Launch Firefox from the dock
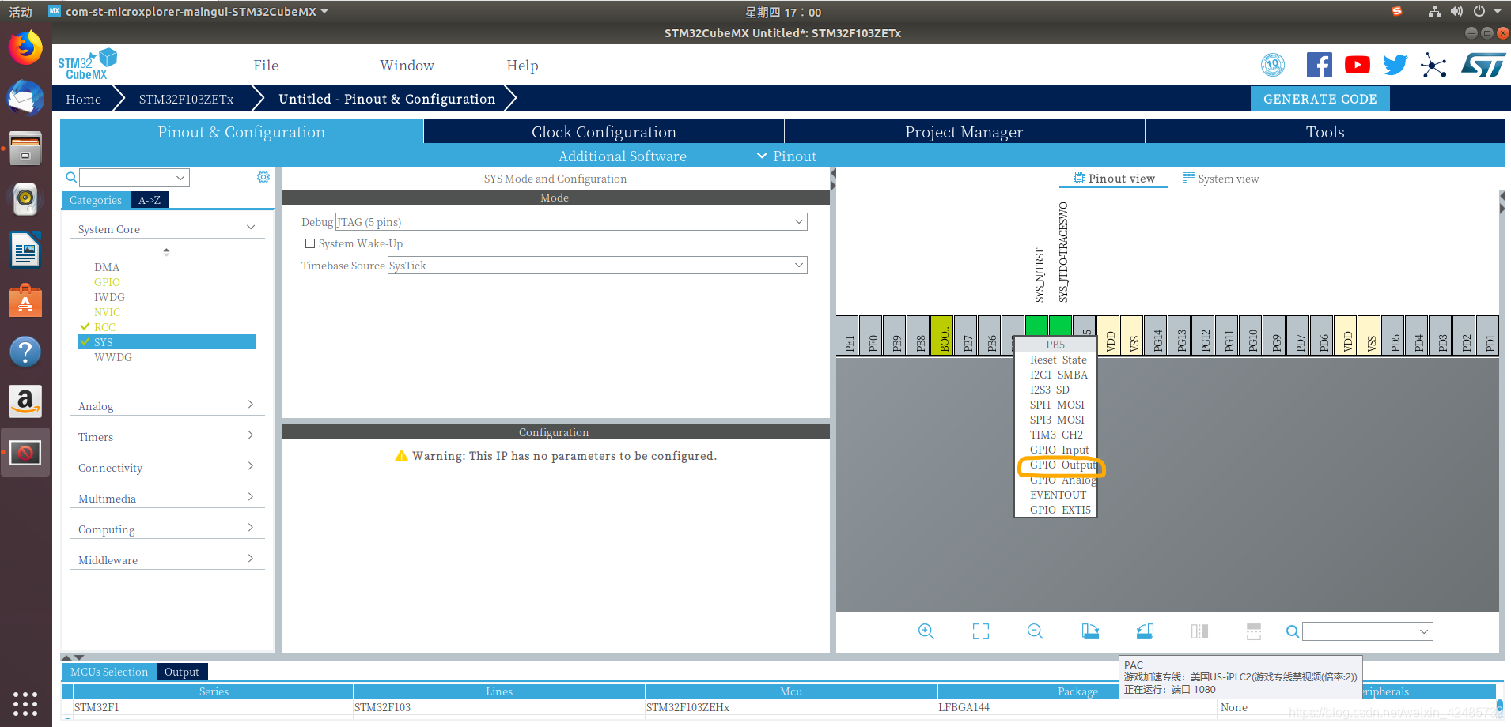The width and height of the screenshot is (1511, 727). (x=25, y=48)
